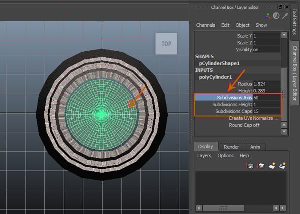Open the Layers menu in Layer Editor
300x214 pixels.
click(204, 156)
